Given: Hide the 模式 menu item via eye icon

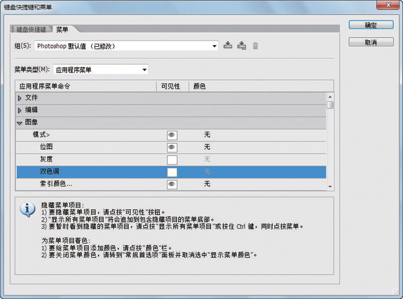Looking at the screenshot, I should click(x=172, y=135).
